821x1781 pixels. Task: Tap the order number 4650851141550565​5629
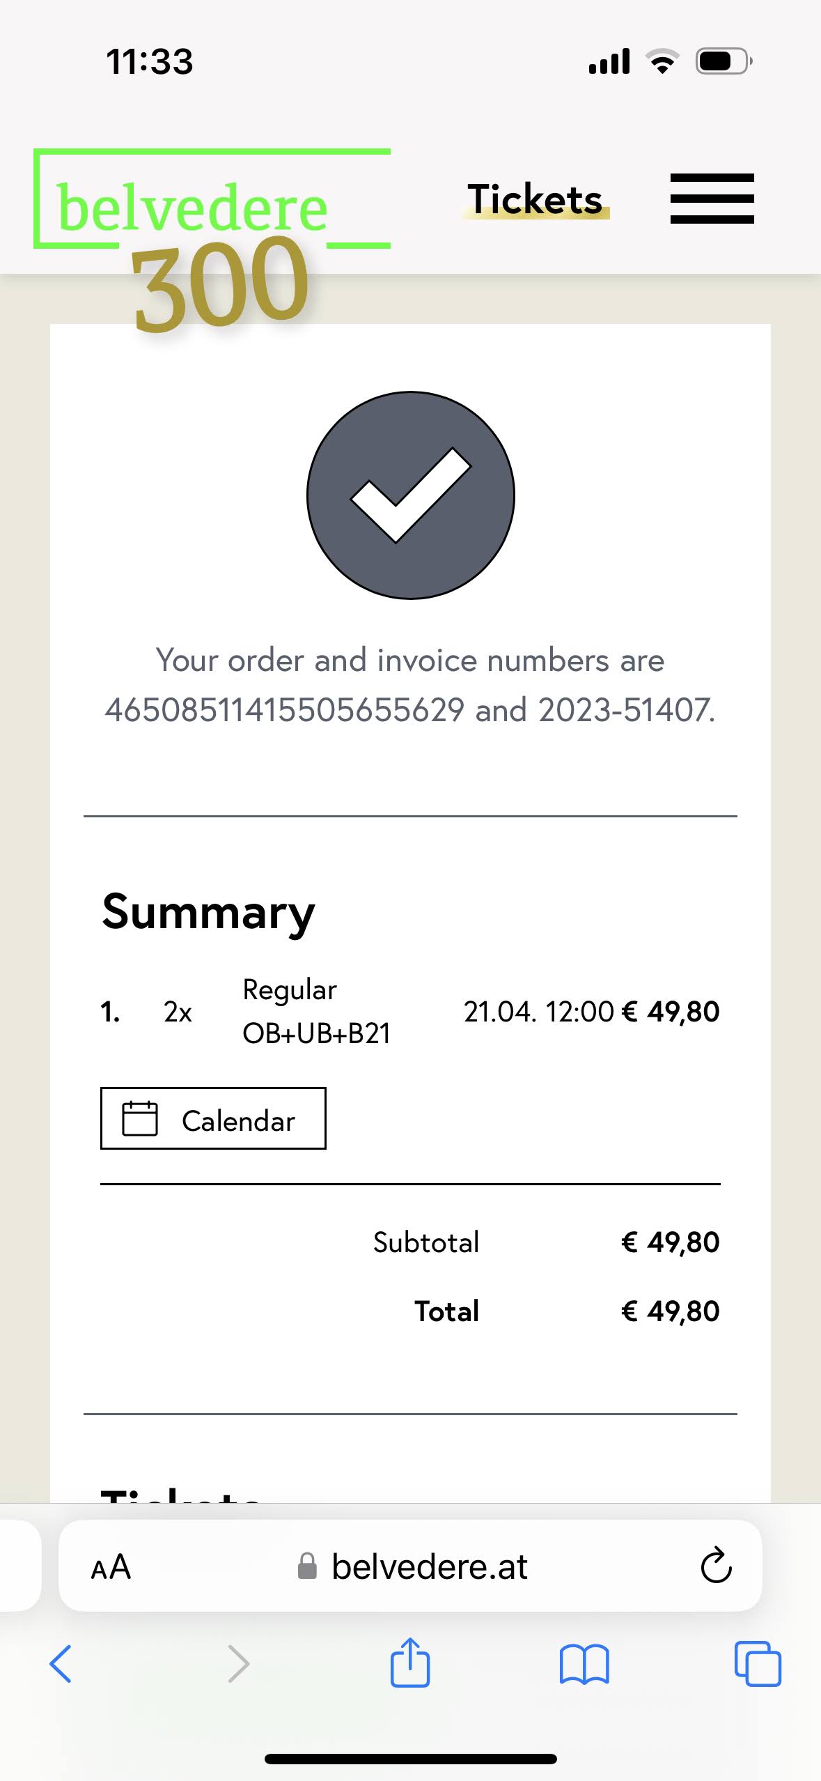[284, 711]
